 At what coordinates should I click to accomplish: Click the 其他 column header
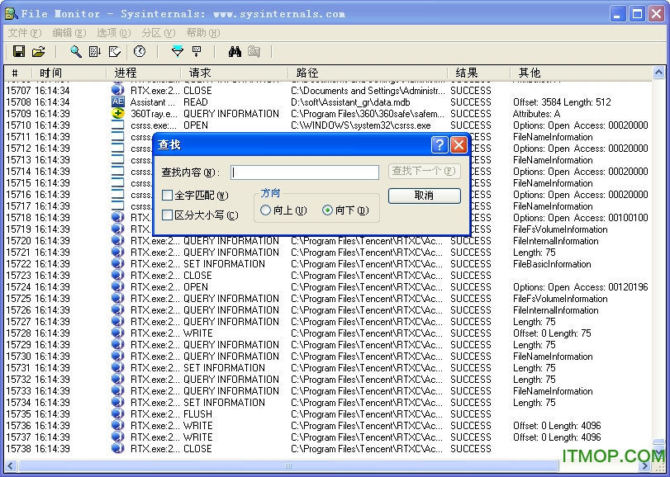pyautogui.click(x=582, y=73)
